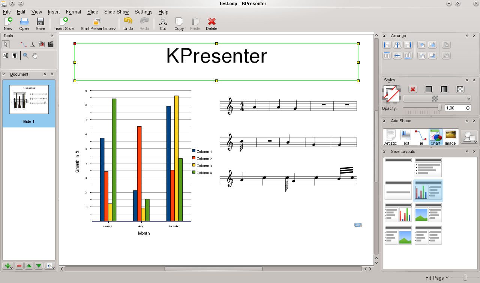Screen dimensions: 480x283
Task: Insert a Tie shape from Add Shape
Action: point(420,136)
